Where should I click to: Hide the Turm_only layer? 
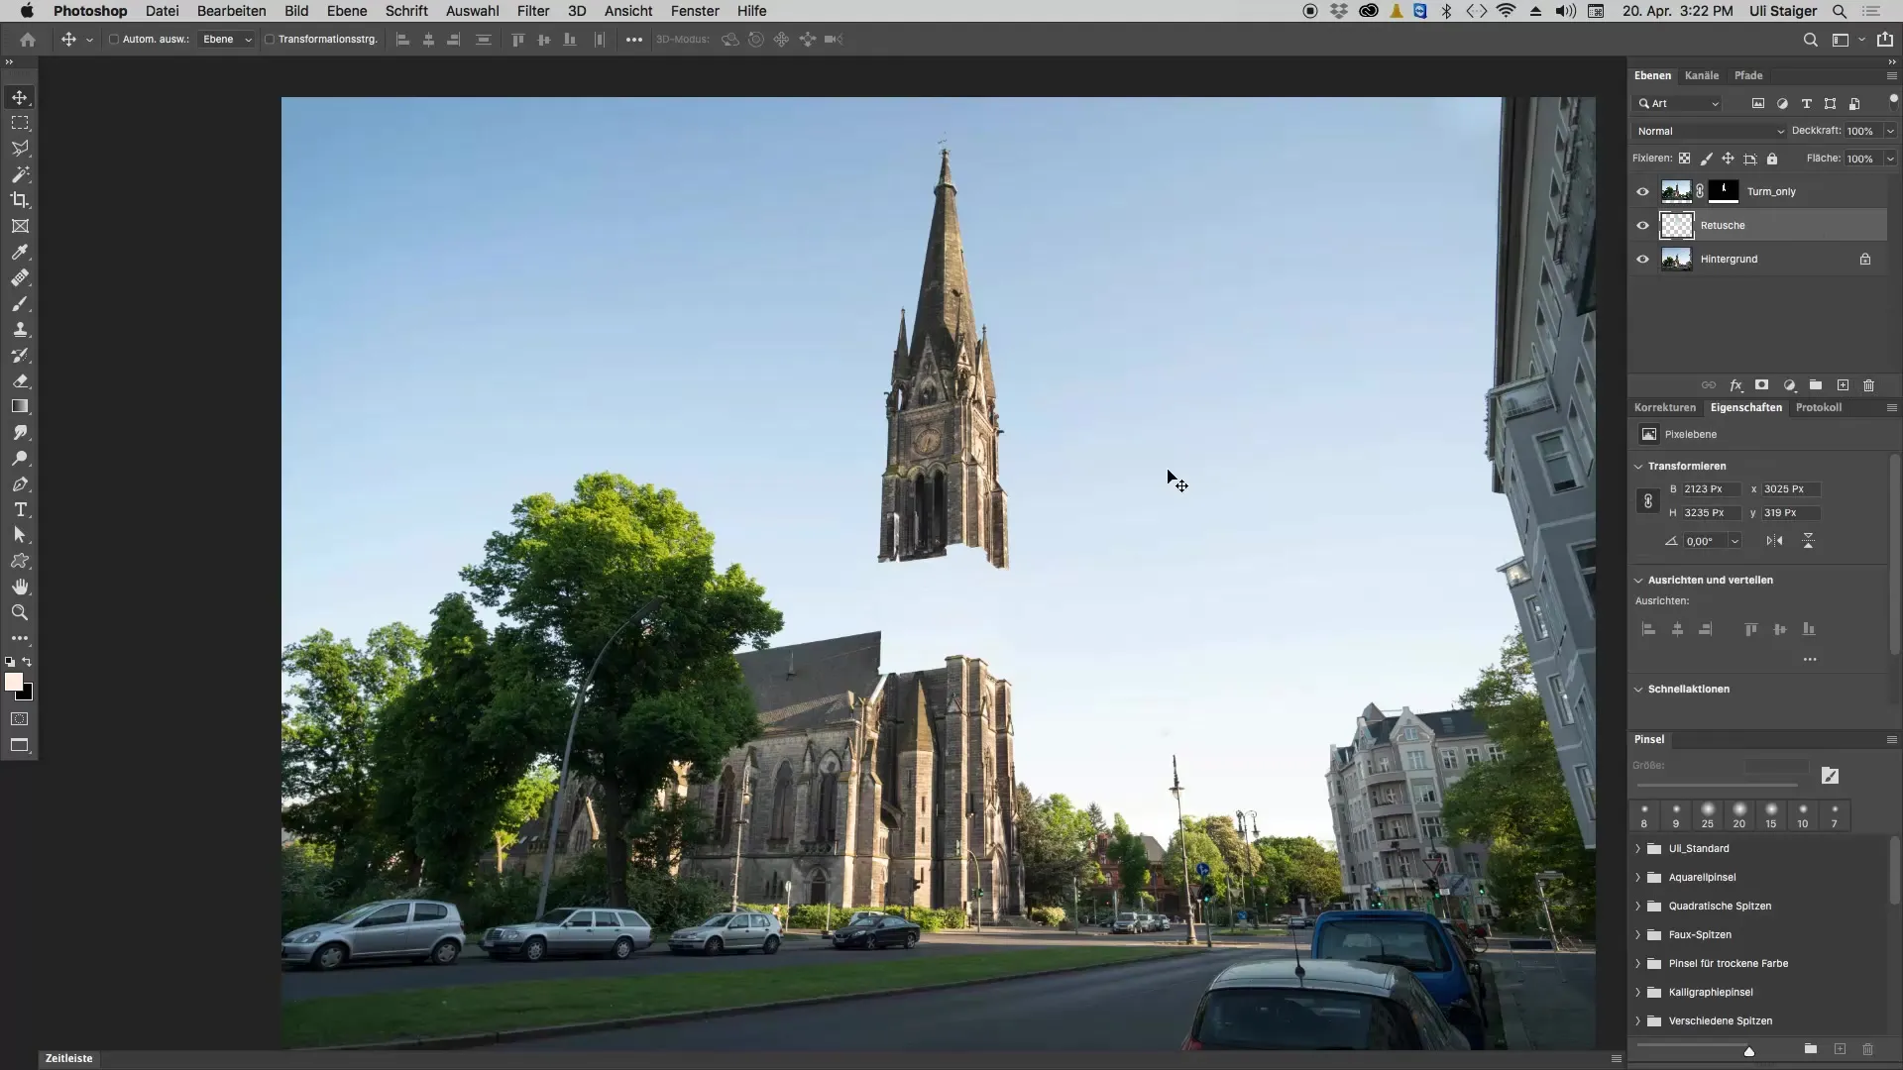[x=1642, y=191]
